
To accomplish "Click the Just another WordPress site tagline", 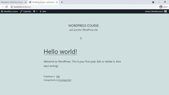I will coord(83,30).
